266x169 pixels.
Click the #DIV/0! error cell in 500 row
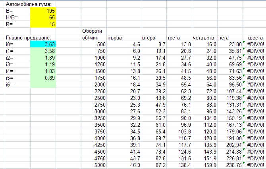[254, 44]
